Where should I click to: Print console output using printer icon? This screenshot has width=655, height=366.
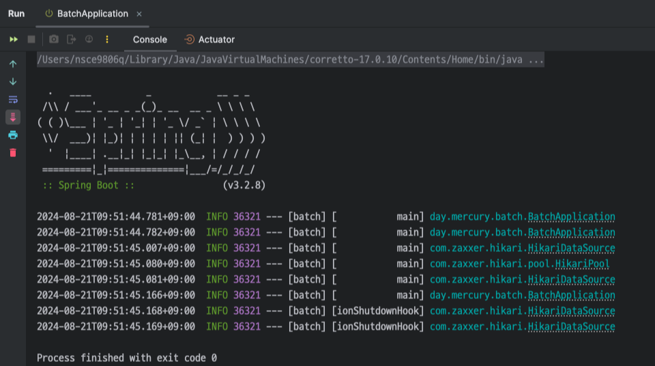tap(13, 135)
